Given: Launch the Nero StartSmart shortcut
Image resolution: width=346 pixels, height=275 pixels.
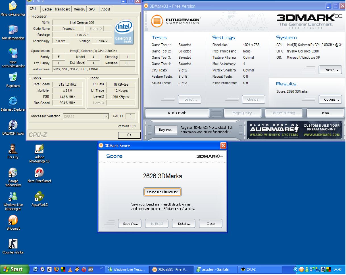Looking at the screenshot, I should tap(39, 175).
